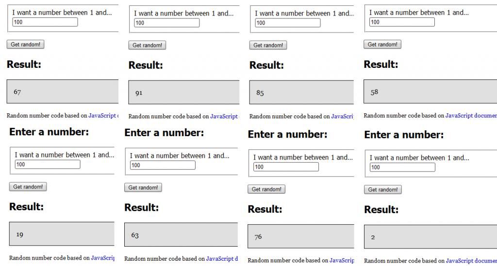Open JavaScript documentation link below result 58

(471, 116)
